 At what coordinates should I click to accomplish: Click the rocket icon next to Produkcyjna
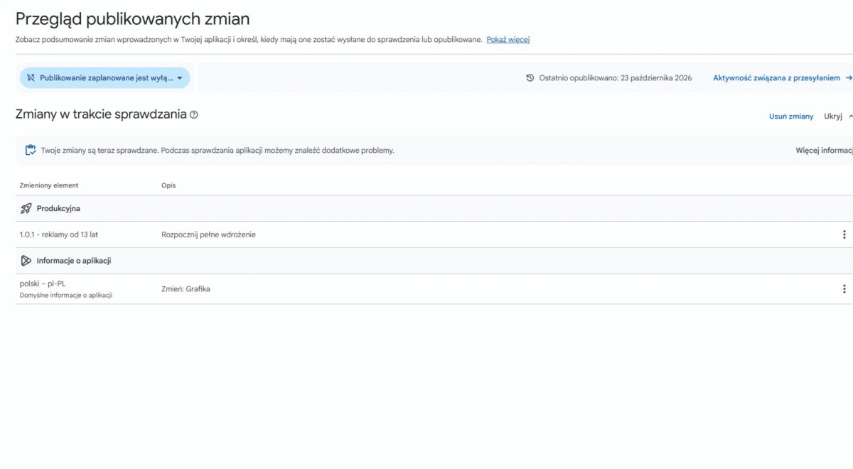coord(26,209)
